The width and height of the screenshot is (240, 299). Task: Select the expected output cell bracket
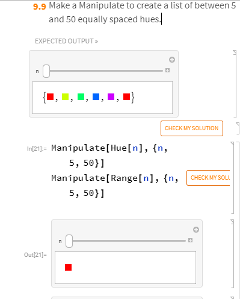(x=235, y=84)
